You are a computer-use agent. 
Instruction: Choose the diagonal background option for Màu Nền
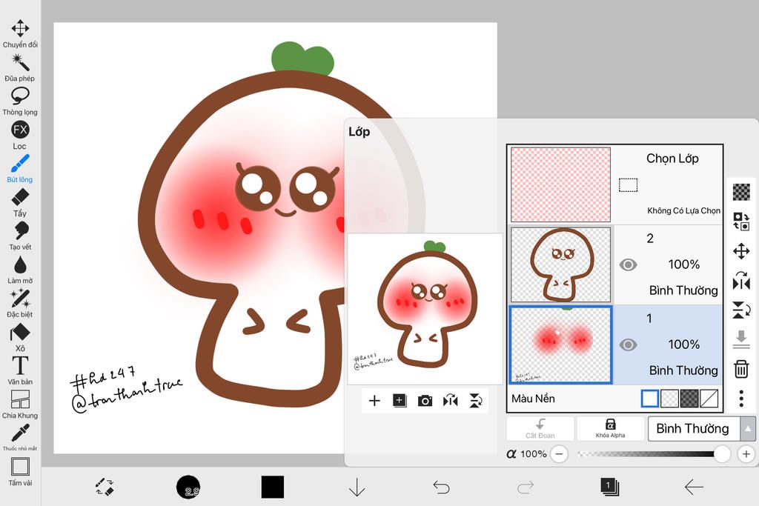tap(709, 399)
